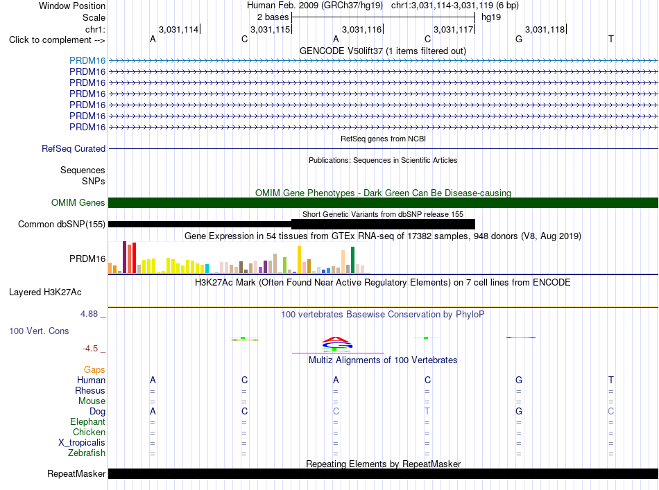Click the light-blue PRDM16 gene label
Screen dimensions: 659x490
(87, 60)
